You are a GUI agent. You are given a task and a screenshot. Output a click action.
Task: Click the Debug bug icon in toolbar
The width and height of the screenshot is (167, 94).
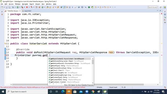13,7
